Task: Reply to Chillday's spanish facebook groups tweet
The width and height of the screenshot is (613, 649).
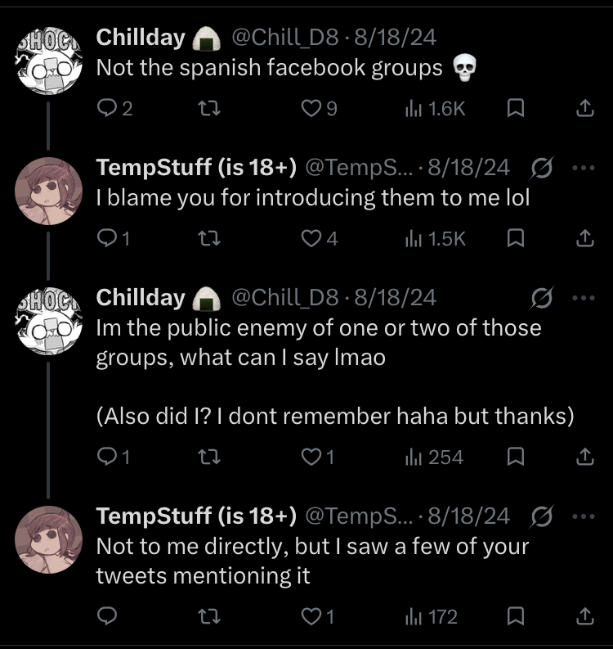Action: [107, 109]
